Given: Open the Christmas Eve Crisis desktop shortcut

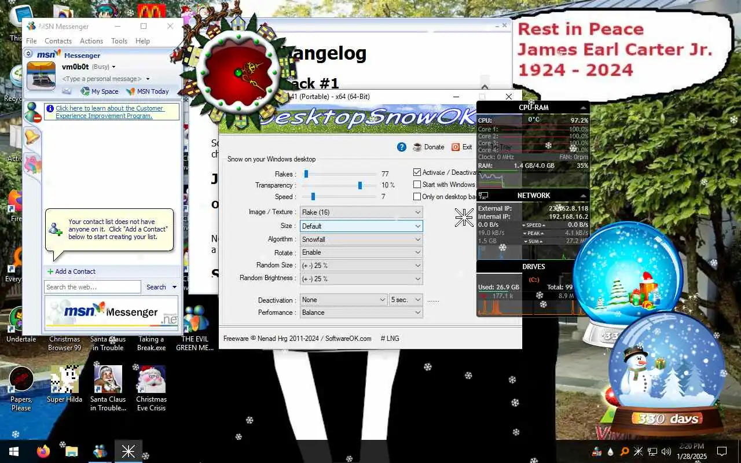Looking at the screenshot, I should pyautogui.click(x=151, y=388).
